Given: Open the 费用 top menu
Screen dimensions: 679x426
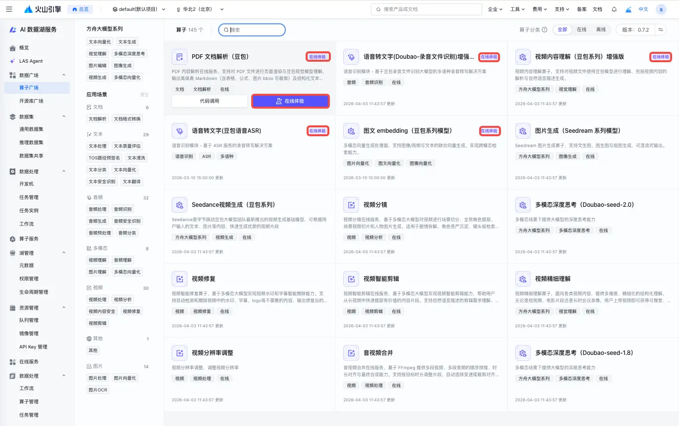Looking at the screenshot, I should (540, 9).
